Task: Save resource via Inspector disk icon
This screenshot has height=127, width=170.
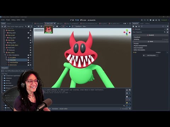Action: click(139, 26)
